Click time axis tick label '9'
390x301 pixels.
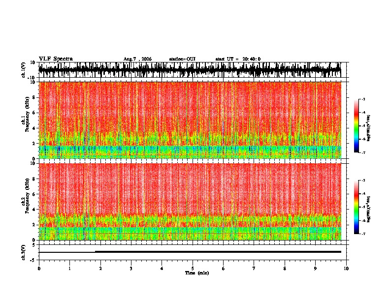(x=315, y=269)
